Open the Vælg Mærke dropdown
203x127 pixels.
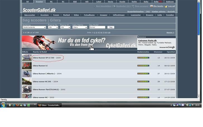[x=79, y=27]
